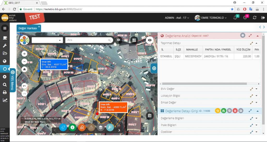Select the teal cursor-select map tool
267x142 pixels.
pos(110,127)
